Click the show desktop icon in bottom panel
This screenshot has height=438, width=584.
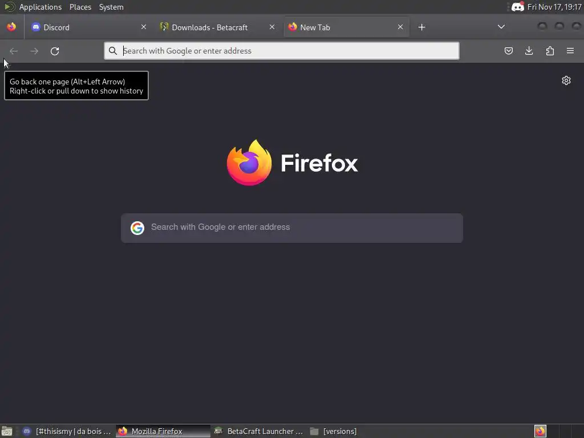point(7,431)
